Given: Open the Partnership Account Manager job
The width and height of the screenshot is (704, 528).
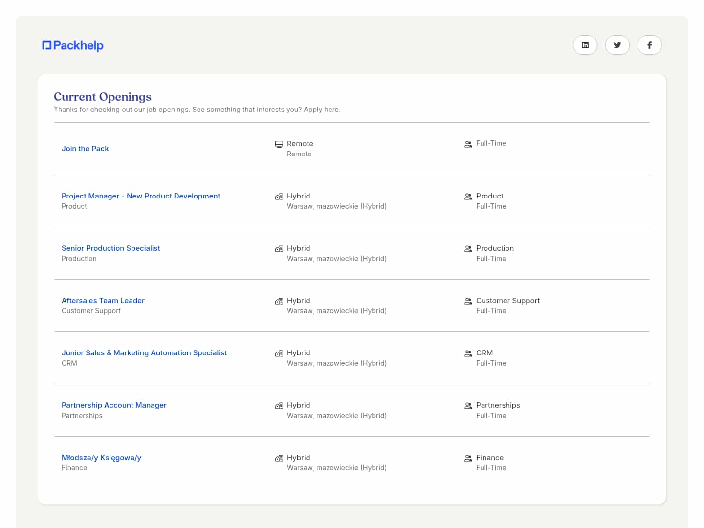Looking at the screenshot, I should pyautogui.click(x=114, y=405).
